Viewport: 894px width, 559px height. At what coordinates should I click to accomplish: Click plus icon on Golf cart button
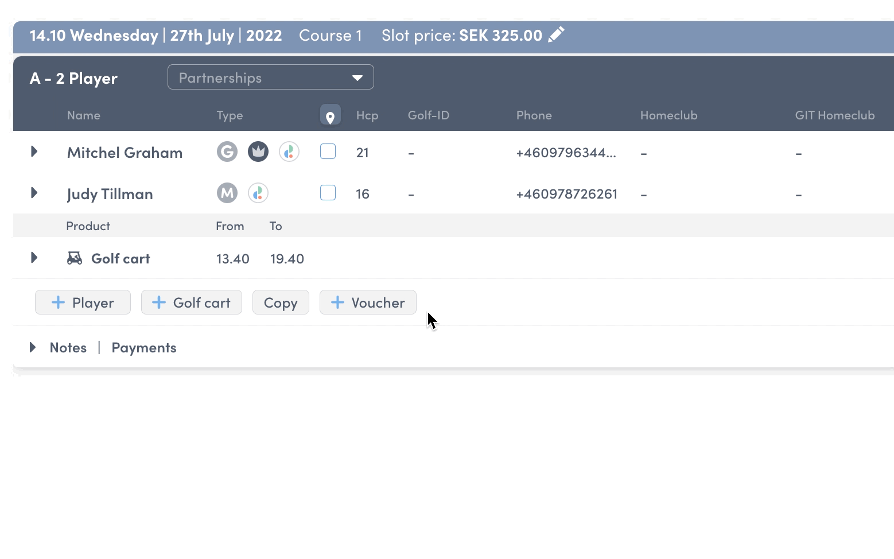coord(159,302)
